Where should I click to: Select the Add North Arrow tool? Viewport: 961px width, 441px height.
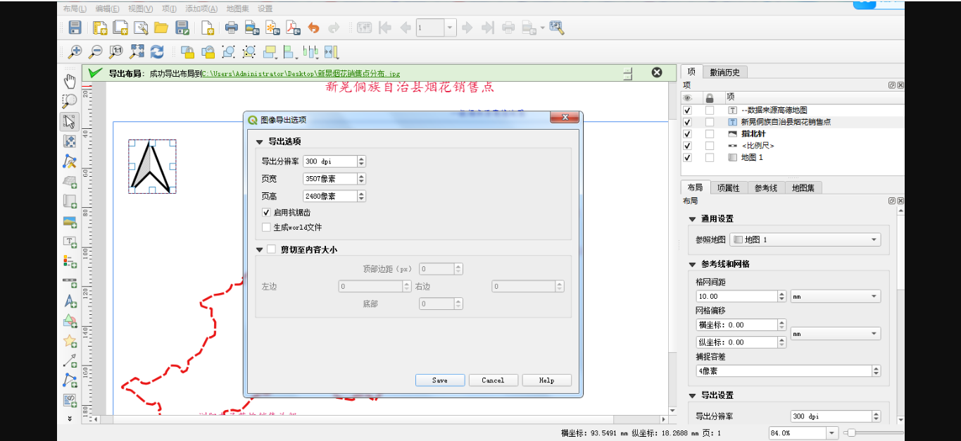click(70, 302)
